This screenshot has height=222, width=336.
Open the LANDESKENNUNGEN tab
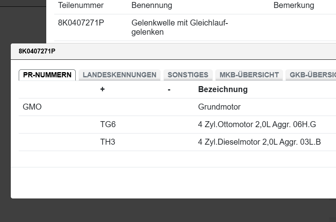click(120, 75)
